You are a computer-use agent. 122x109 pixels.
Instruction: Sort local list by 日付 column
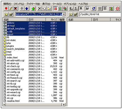(37, 20)
